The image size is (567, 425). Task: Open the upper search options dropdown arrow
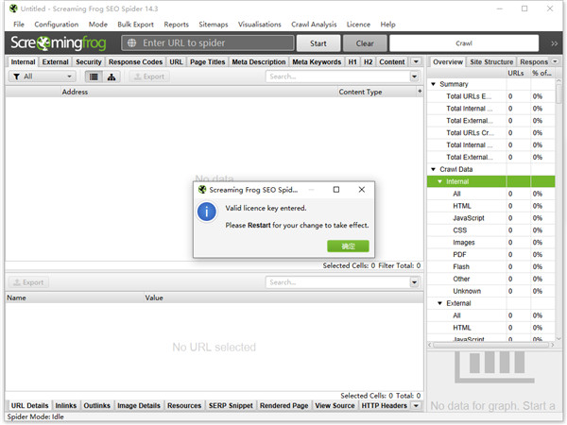coord(414,76)
